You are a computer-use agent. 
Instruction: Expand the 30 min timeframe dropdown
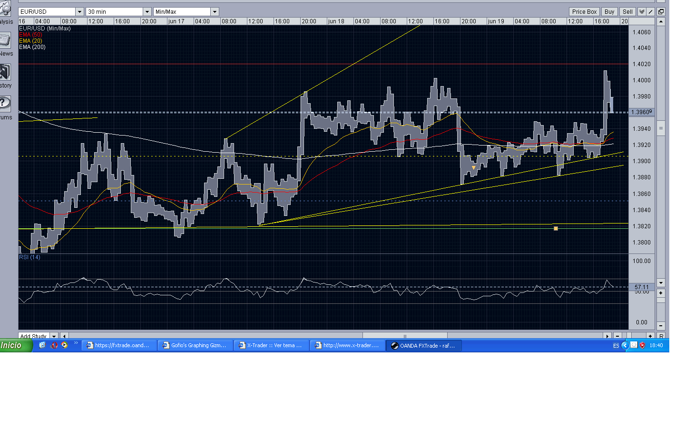147,12
